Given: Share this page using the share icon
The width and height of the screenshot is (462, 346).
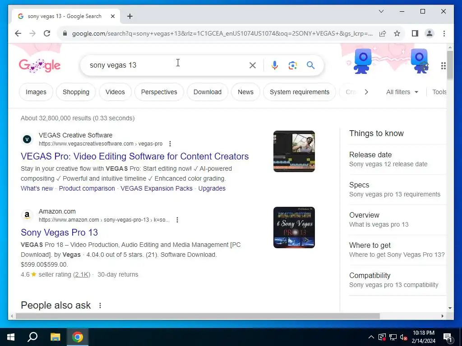Looking at the screenshot, I should tap(383, 33).
